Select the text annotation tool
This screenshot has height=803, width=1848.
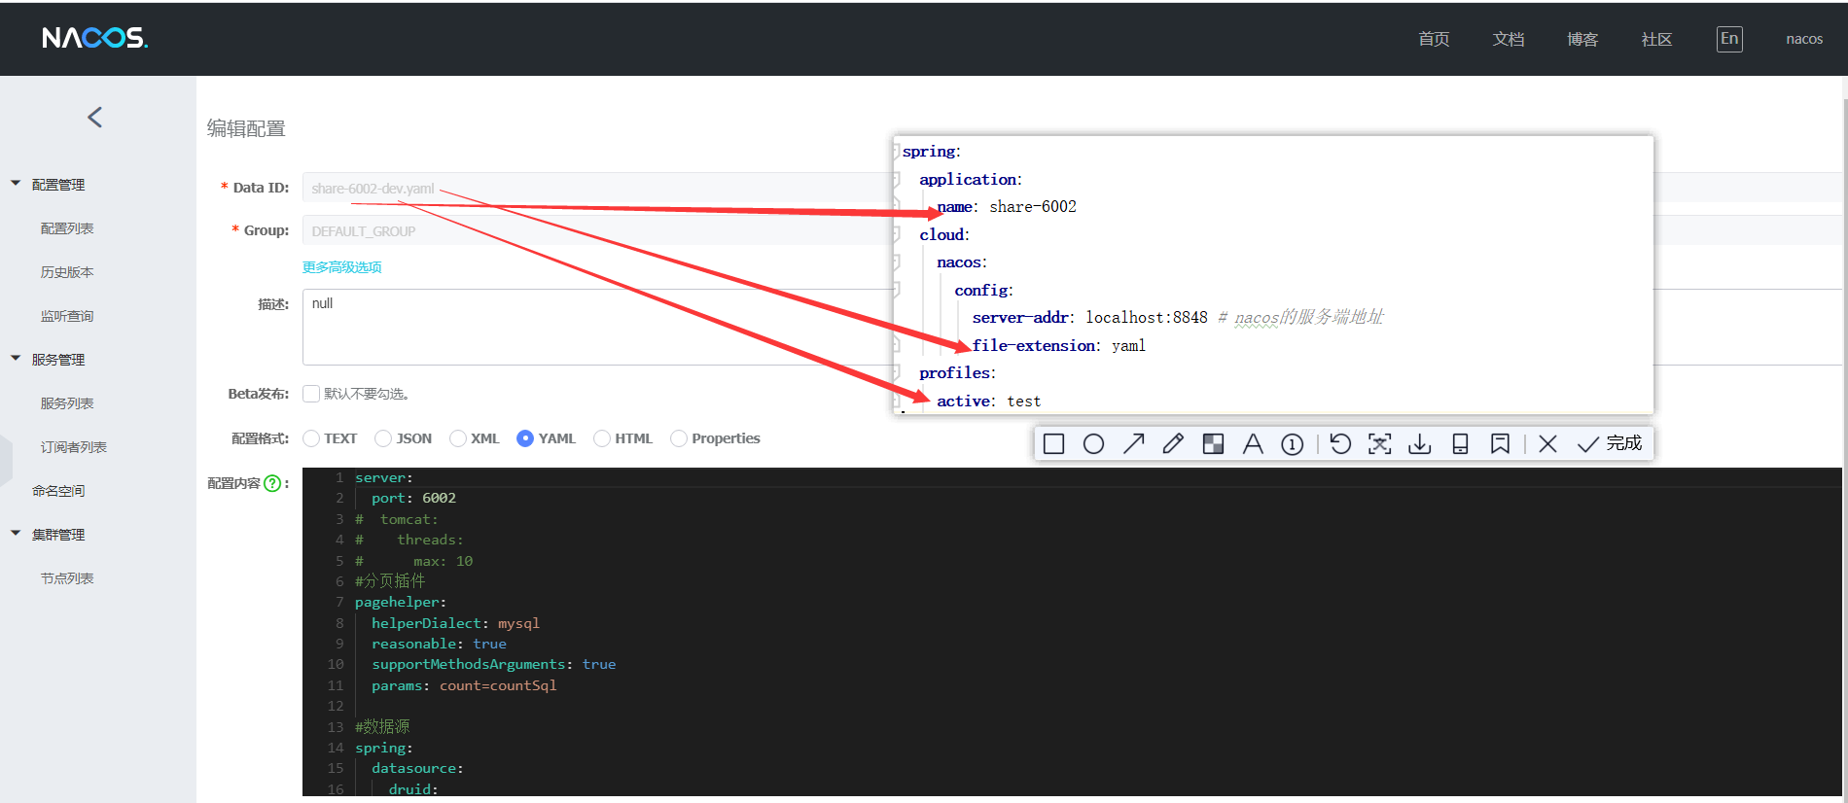click(x=1253, y=444)
